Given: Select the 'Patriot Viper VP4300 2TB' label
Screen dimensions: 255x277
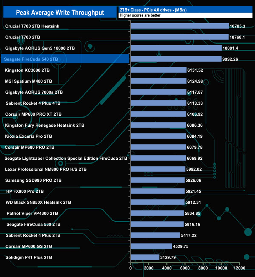Looking at the screenshot, I should (x=32, y=213).
